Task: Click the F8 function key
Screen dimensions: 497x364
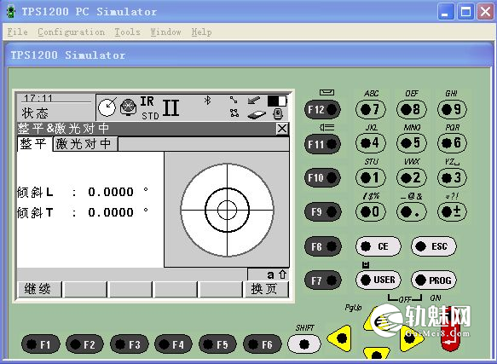Action: click(322, 246)
